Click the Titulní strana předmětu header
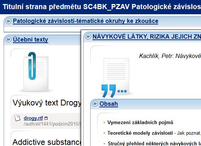The height and width of the screenshot is (146, 201). click(102, 7)
